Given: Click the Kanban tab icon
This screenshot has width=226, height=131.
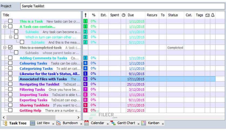Looking at the screenshot, I should click(144, 123).
